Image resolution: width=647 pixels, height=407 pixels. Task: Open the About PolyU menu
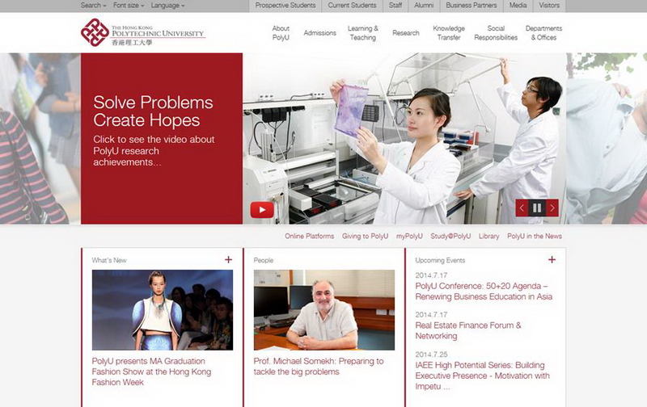pos(281,33)
